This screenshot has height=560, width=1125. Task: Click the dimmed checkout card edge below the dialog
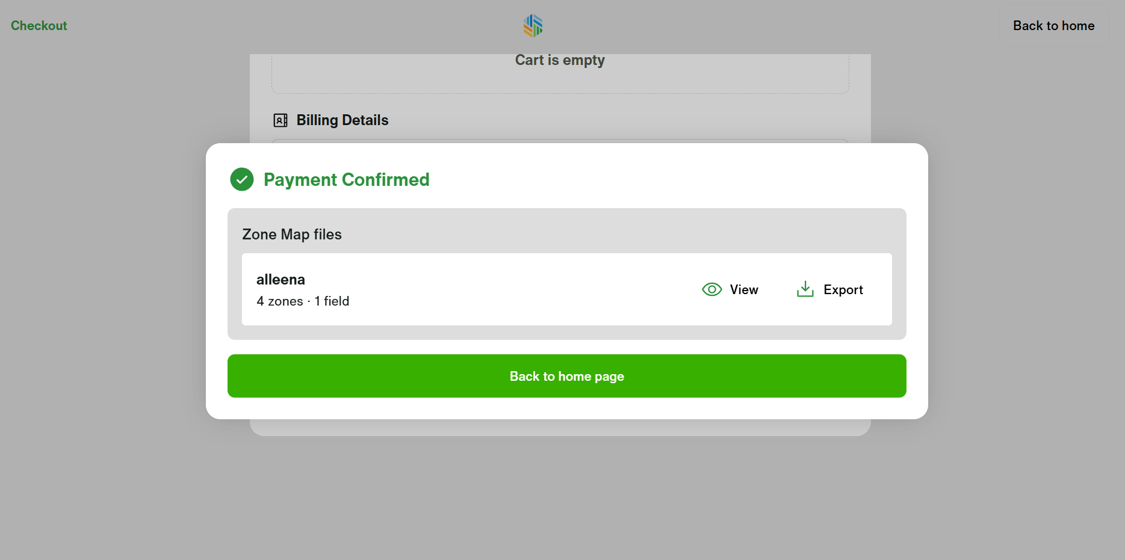pos(560,428)
